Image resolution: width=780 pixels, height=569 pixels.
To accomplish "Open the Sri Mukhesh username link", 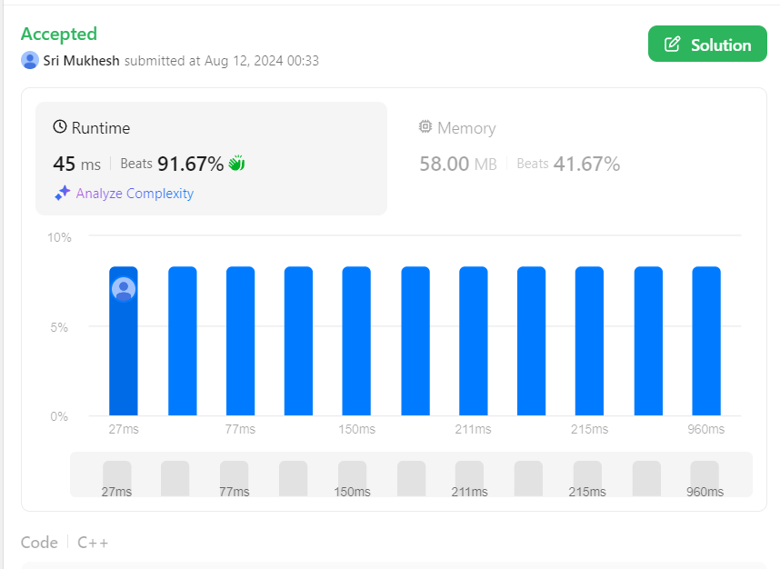I will (x=81, y=61).
